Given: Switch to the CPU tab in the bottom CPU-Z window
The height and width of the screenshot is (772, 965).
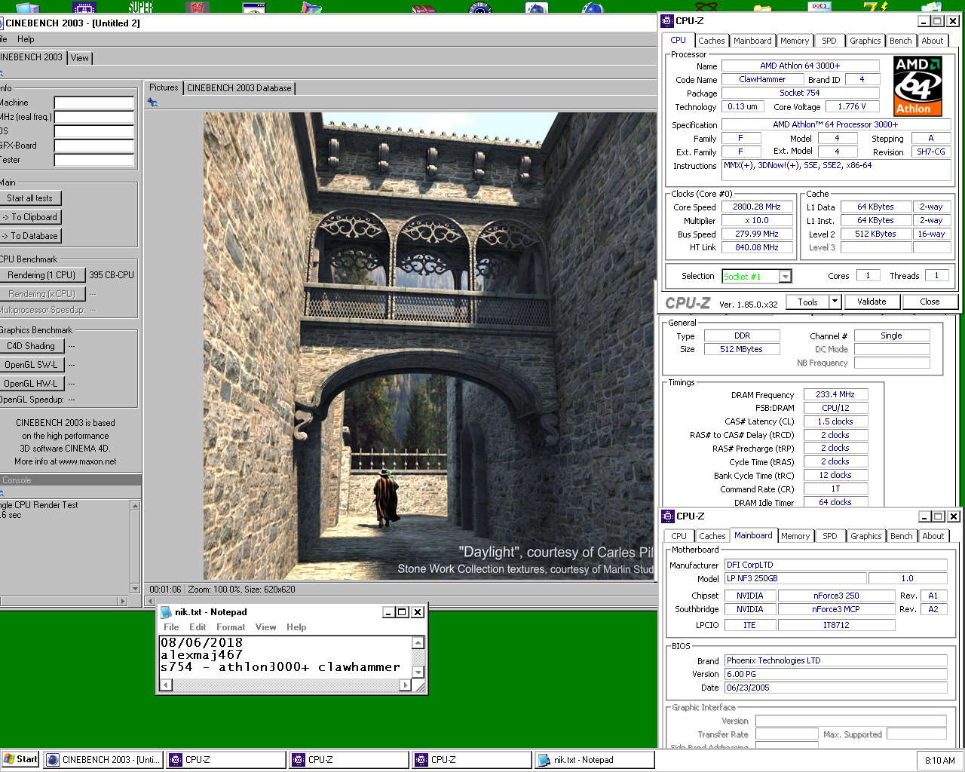Looking at the screenshot, I should (x=679, y=537).
